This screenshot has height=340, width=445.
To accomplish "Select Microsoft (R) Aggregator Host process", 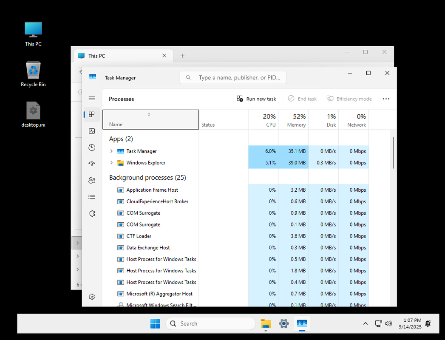I will (235, 294).
